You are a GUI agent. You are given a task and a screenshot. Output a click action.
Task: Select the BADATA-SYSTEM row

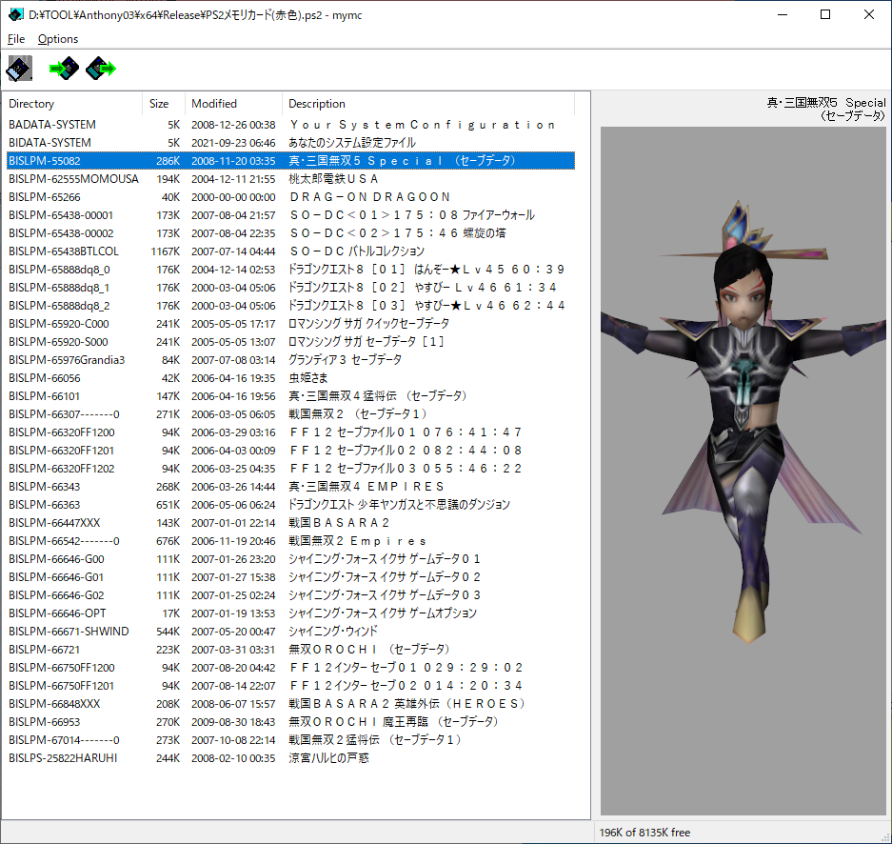pyautogui.click(x=290, y=125)
